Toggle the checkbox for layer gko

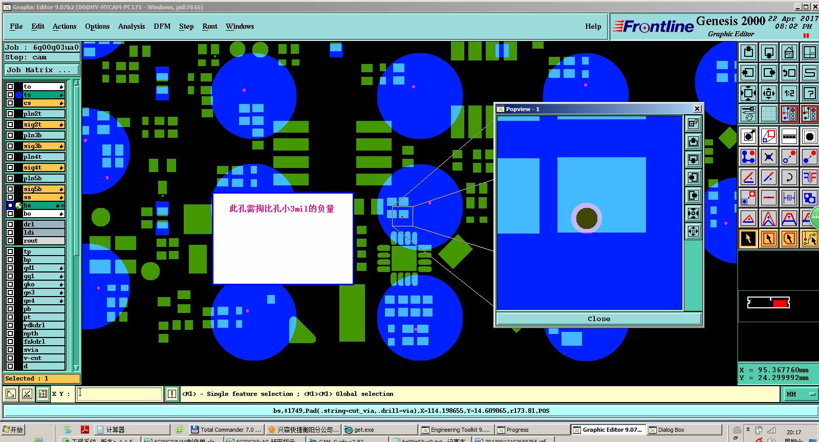[10, 284]
